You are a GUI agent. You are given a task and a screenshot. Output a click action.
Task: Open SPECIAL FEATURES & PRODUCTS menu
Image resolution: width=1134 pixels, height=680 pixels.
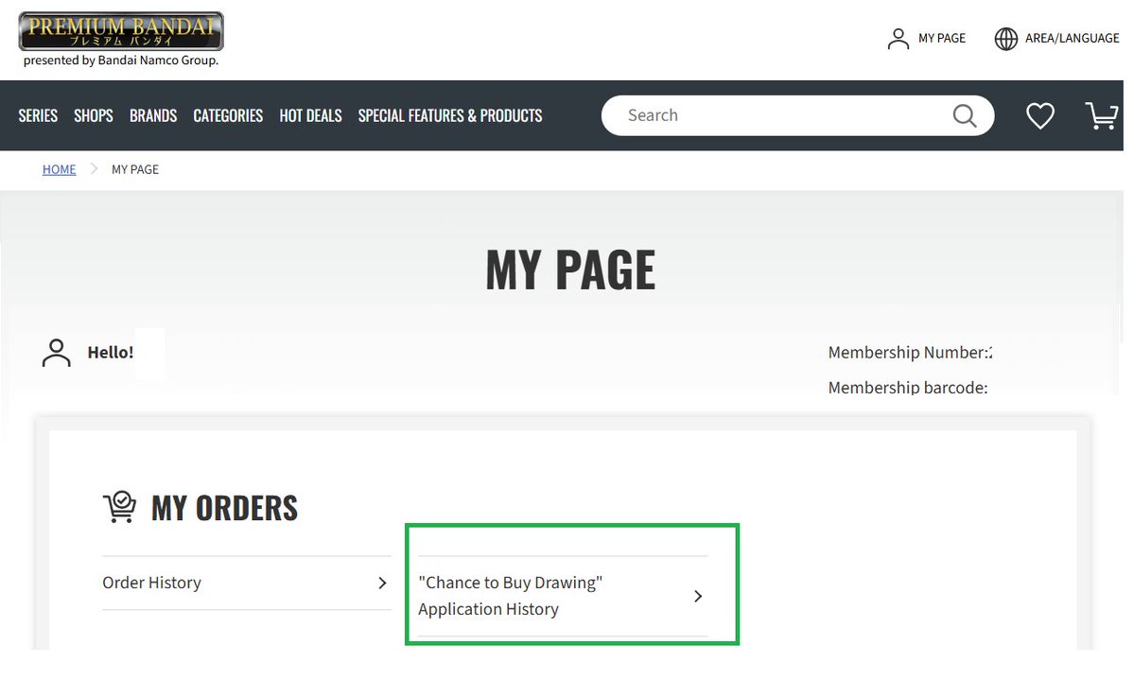(x=450, y=115)
